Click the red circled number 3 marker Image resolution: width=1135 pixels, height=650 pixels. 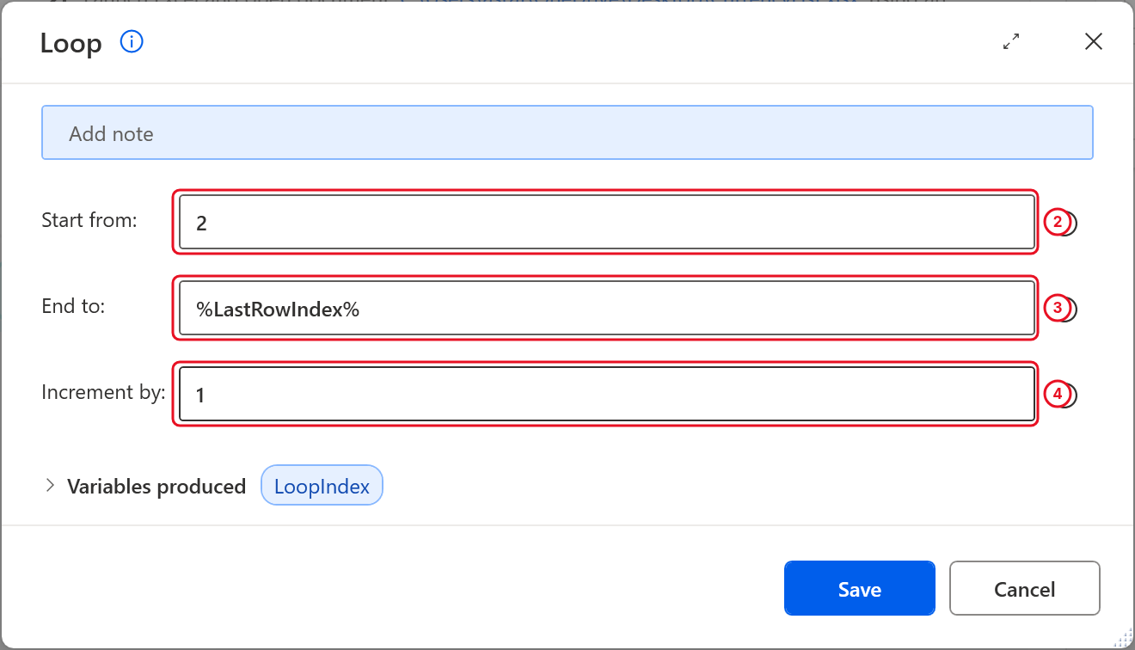[1058, 308]
